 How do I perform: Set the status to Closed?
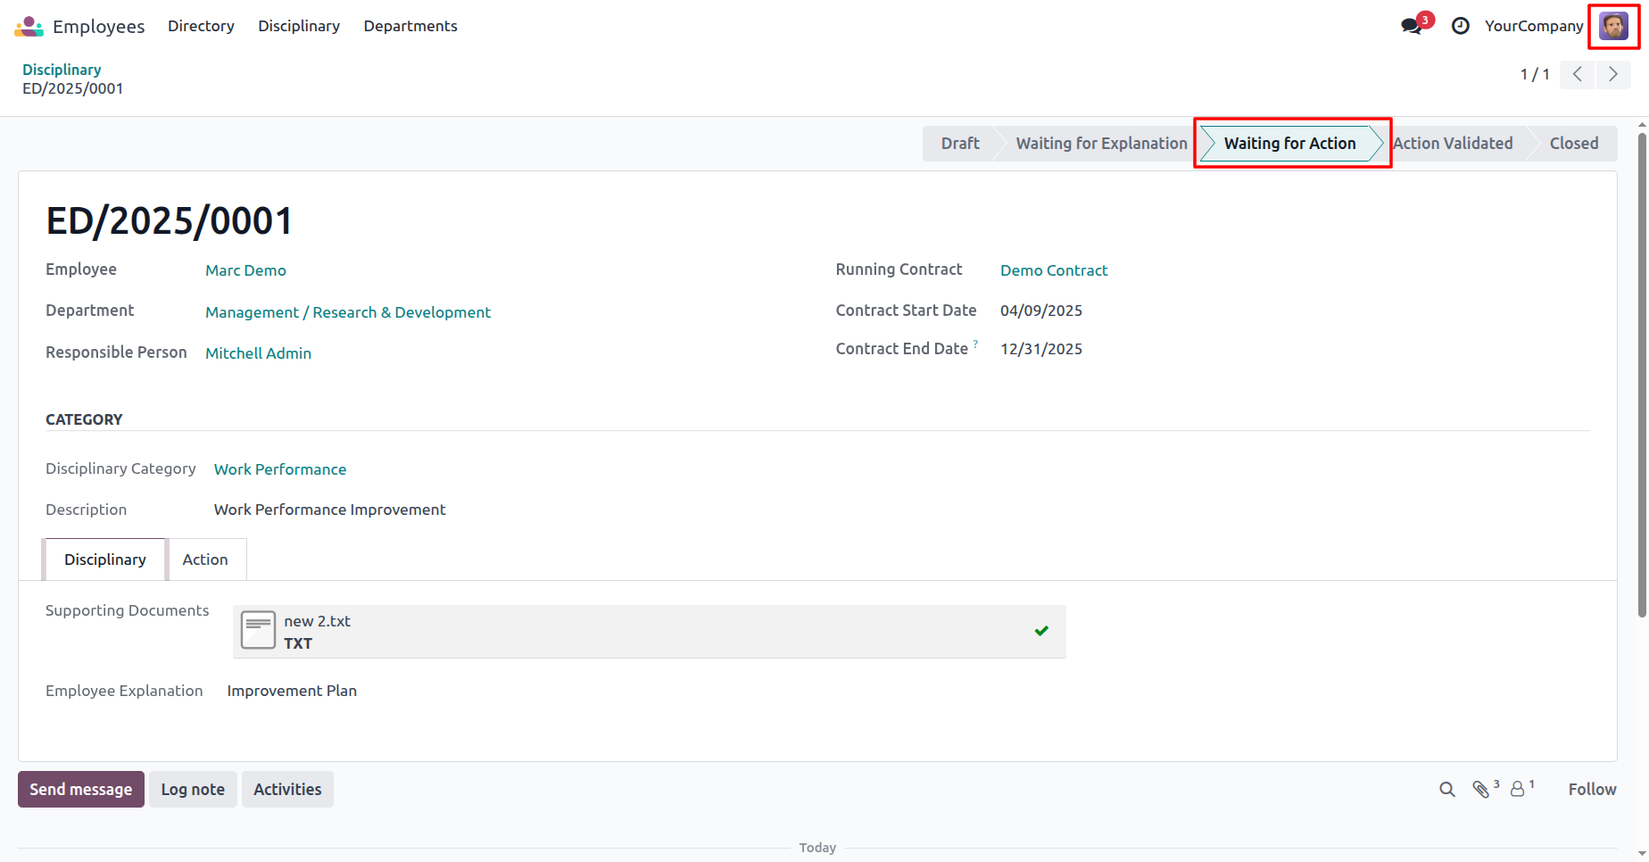pos(1573,144)
